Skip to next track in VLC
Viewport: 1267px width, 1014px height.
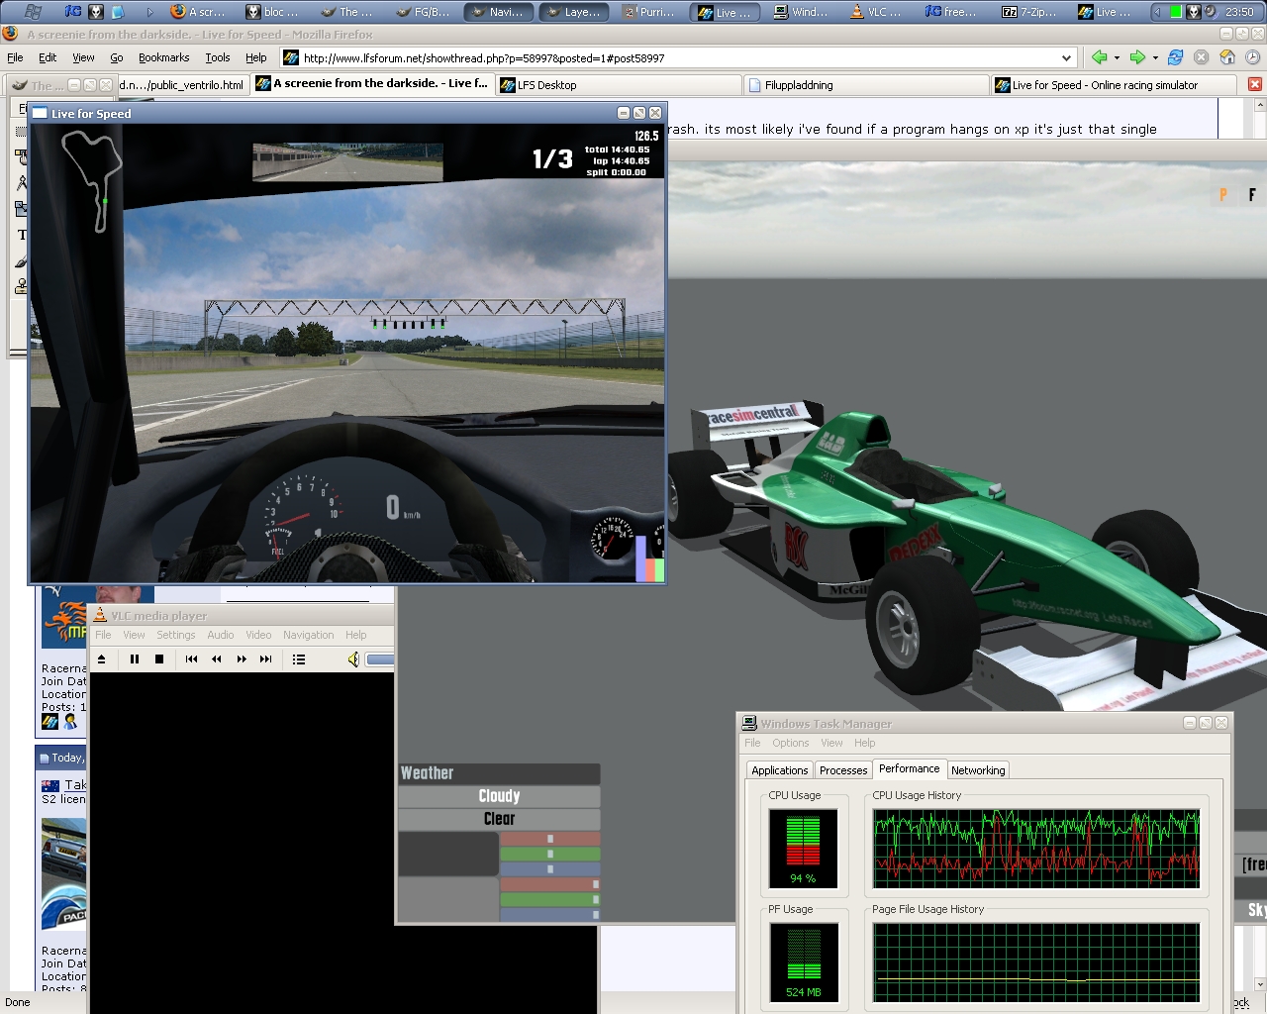(x=265, y=659)
